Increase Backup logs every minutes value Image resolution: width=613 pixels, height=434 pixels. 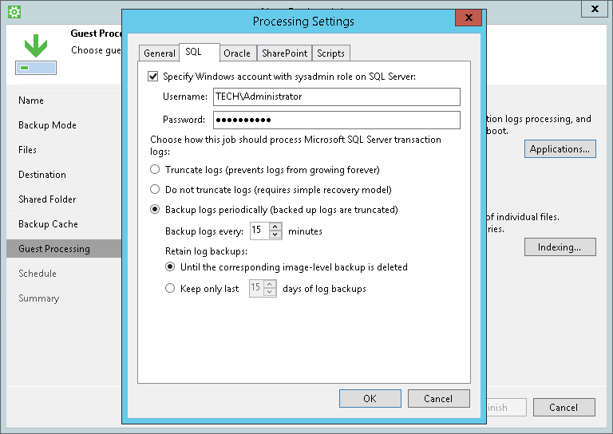pyautogui.click(x=275, y=227)
